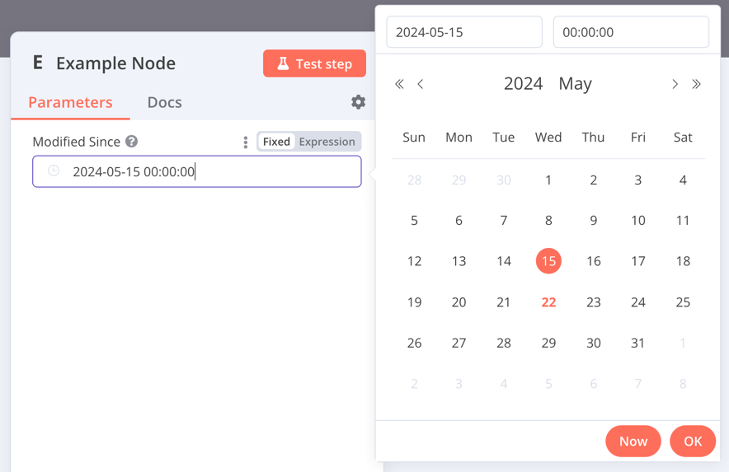The image size is (729, 472).
Task: Click the clock icon in date field
Action: (x=54, y=171)
